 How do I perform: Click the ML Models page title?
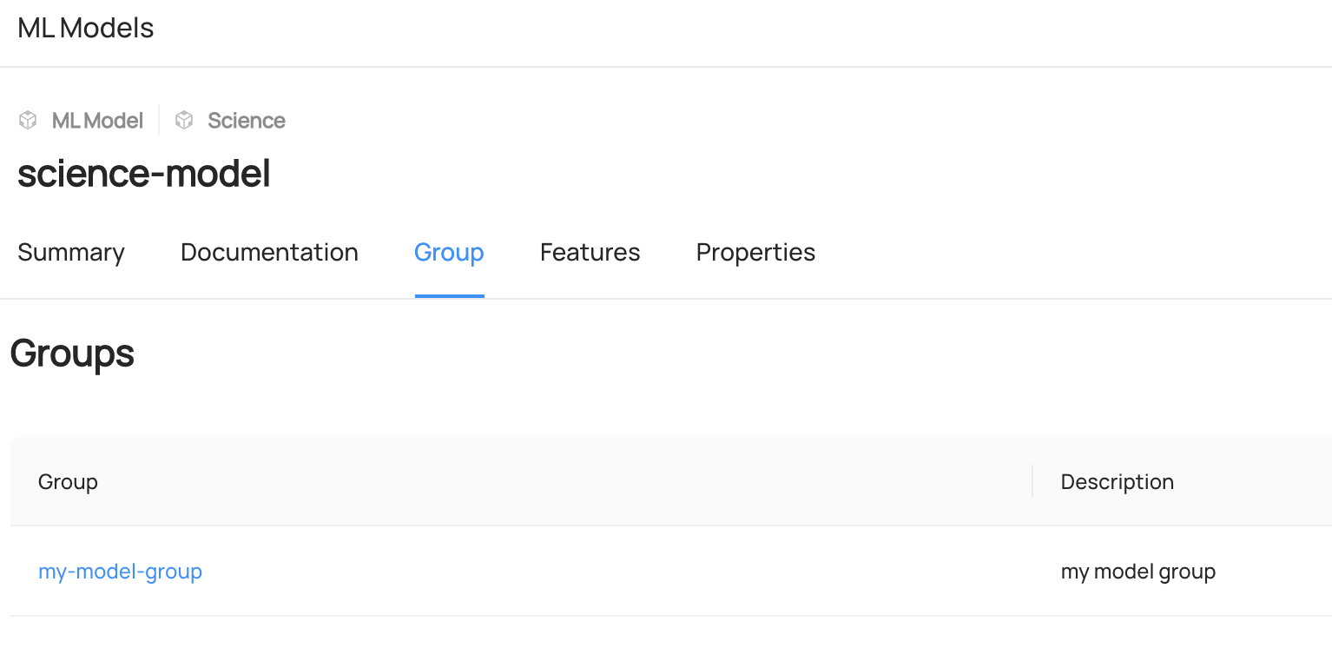pos(86,29)
